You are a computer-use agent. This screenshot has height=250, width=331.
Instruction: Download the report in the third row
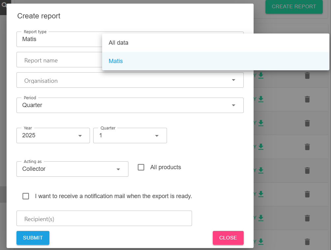coord(261,123)
